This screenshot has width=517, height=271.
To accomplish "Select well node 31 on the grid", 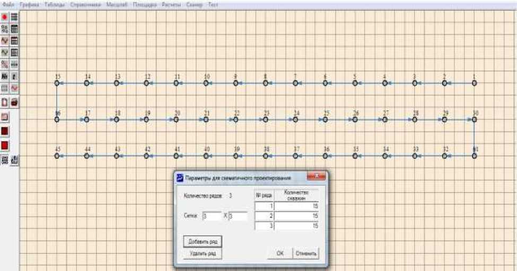I will pos(474,155).
